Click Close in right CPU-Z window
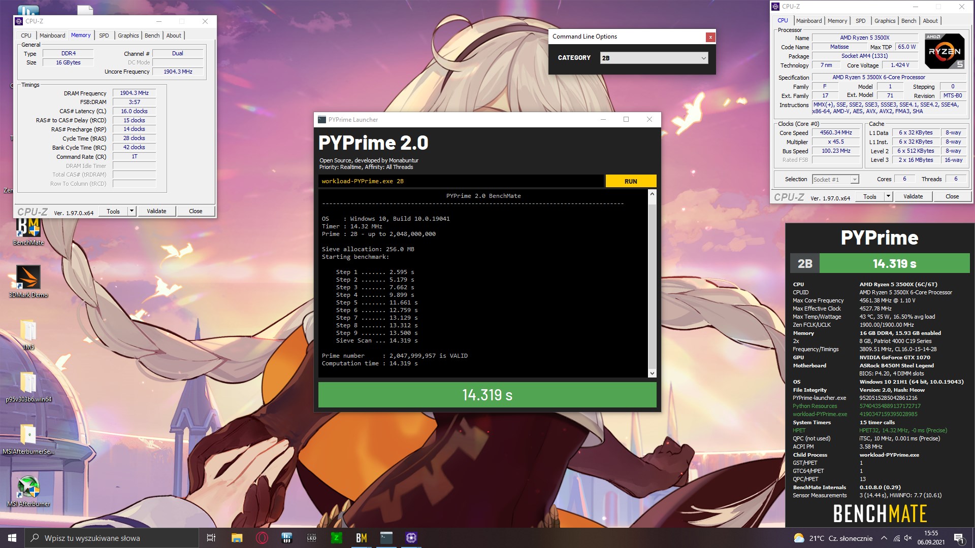Screen dimensions: 975x548 pyautogui.click(x=952, y=196)
